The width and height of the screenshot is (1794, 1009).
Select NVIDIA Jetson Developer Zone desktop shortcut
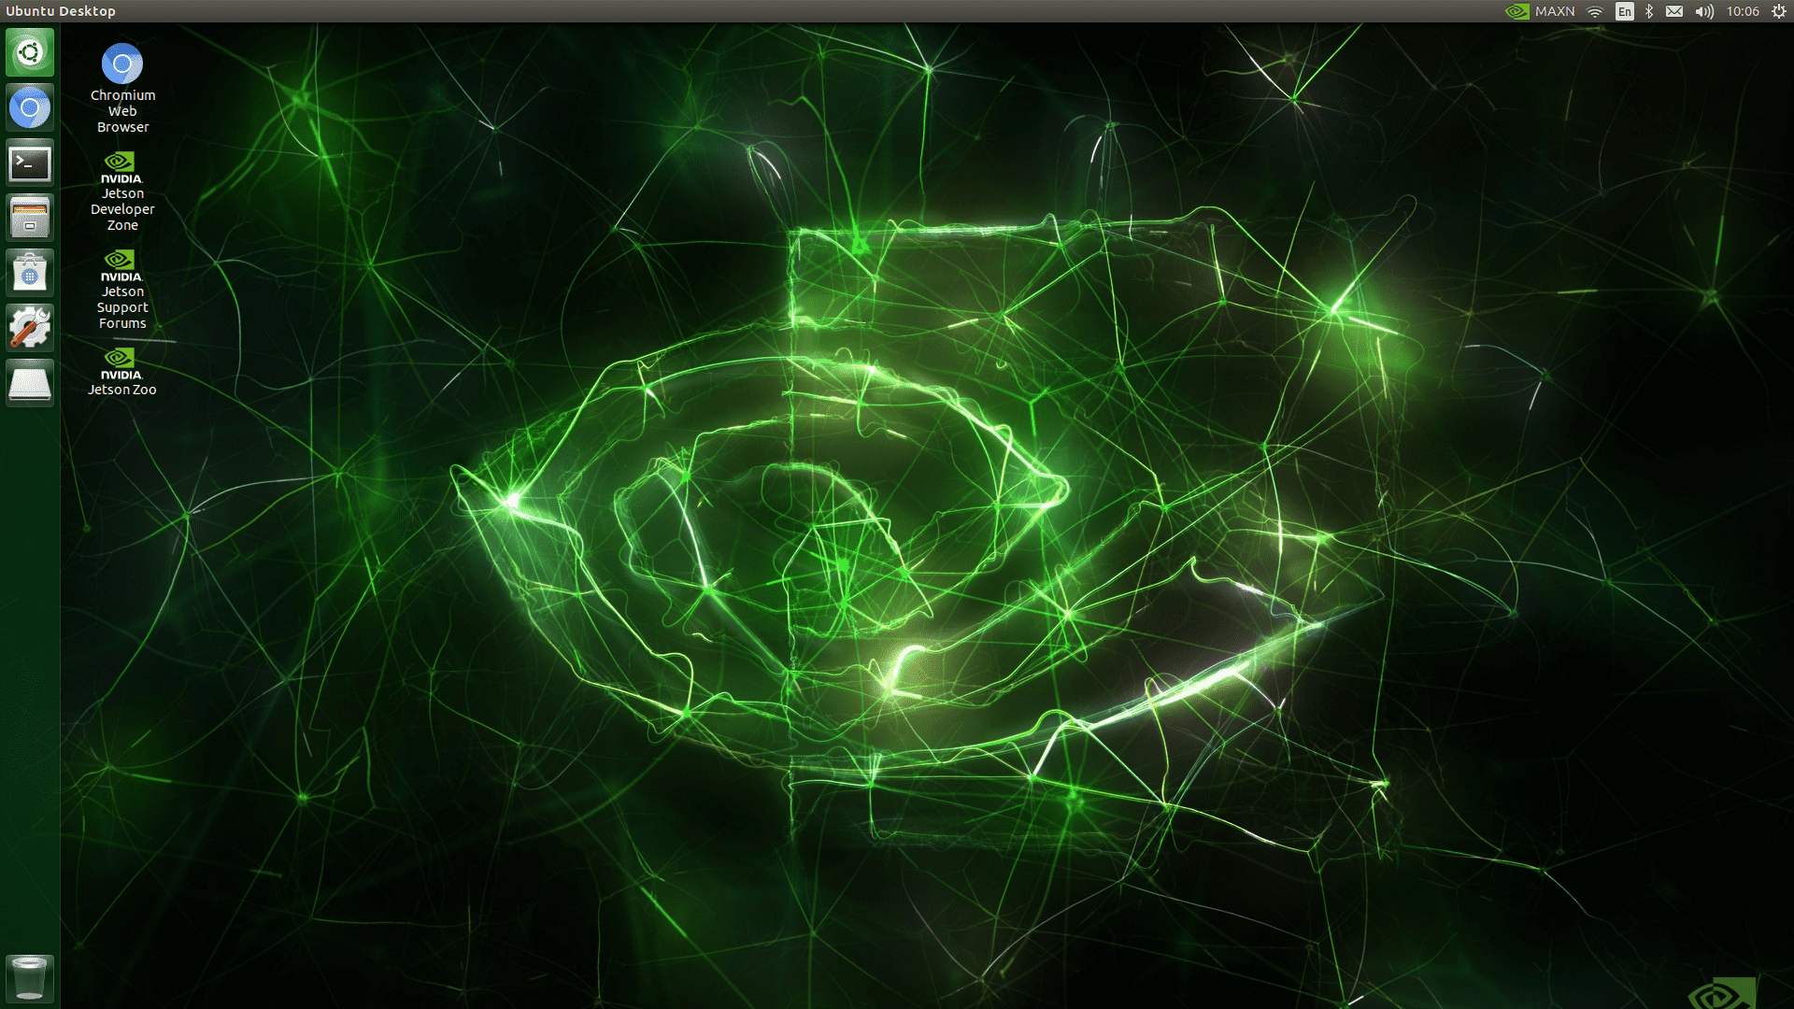pos(122,192)
